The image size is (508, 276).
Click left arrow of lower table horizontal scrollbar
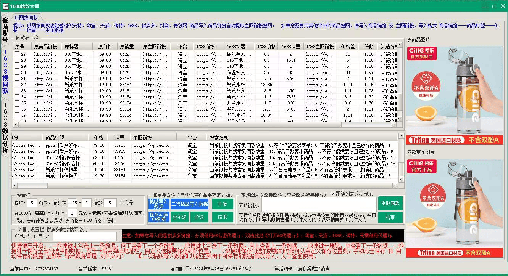pos(15,186)
